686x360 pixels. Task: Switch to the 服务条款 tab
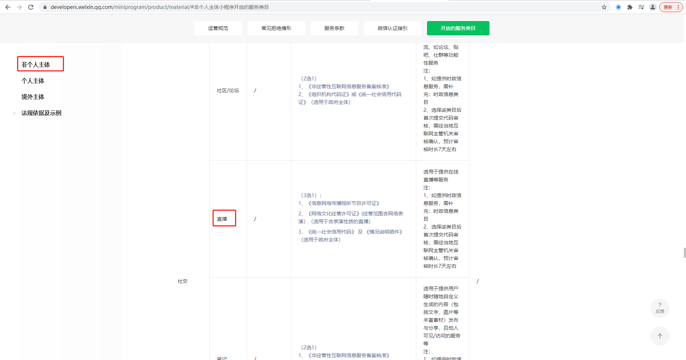(x=334, y=28)
